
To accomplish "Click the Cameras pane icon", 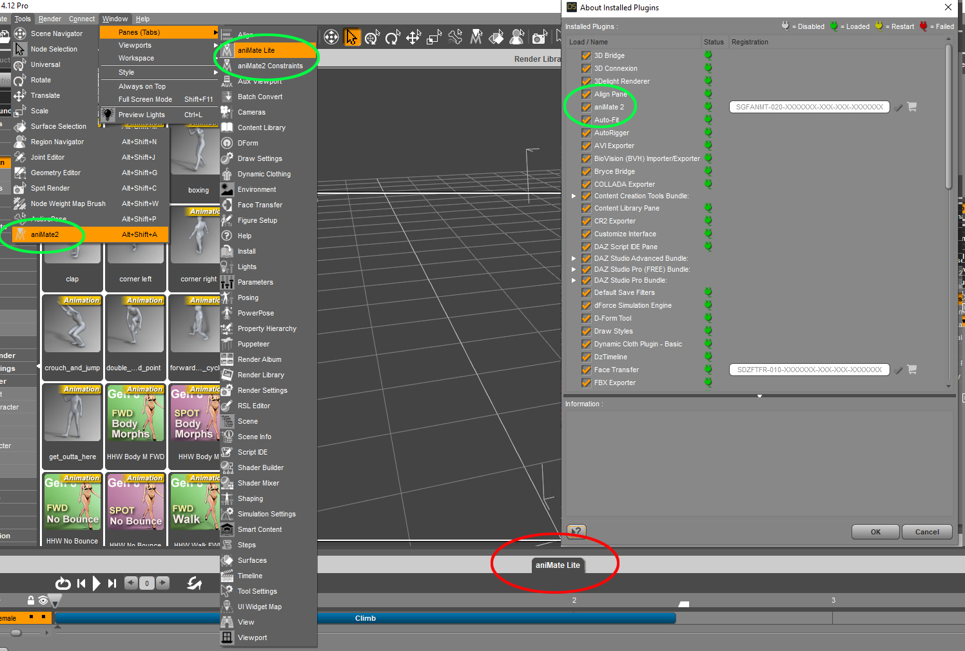I will (227, 112).
